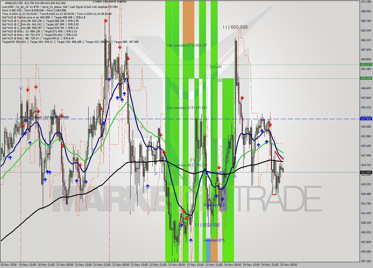Select the 'I I I 609.998' low label
The height and width of the screenshot is (268, 373).
207,225
